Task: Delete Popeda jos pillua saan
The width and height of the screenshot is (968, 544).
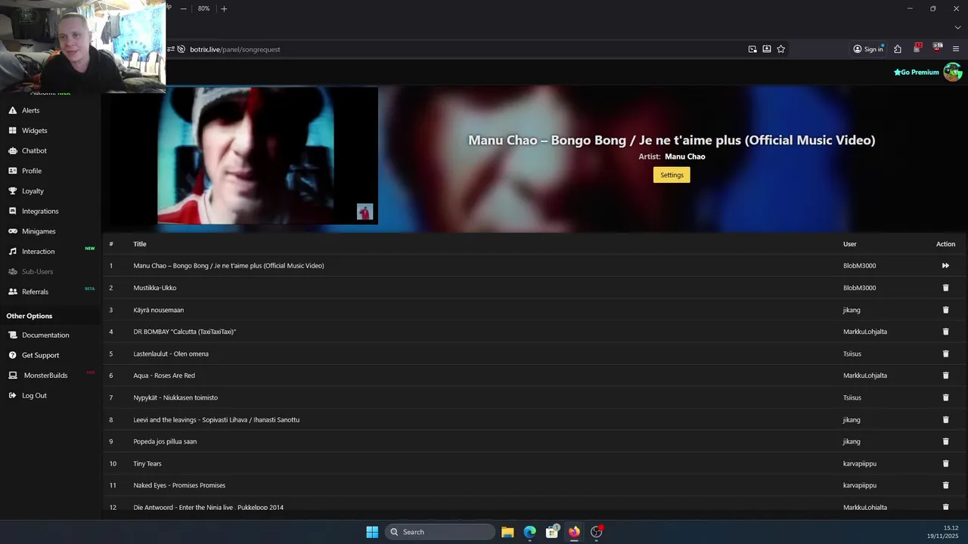Action: tap(945, 441)
